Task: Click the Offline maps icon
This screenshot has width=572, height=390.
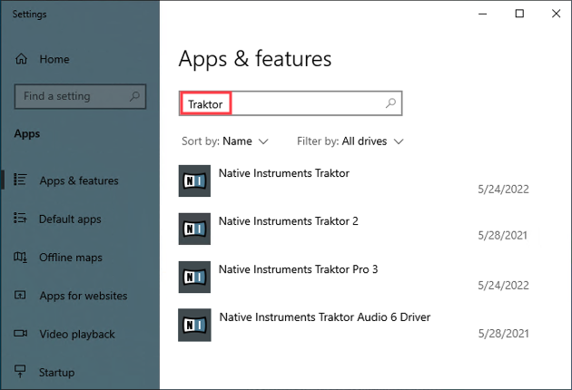Action: coord(20,257)
